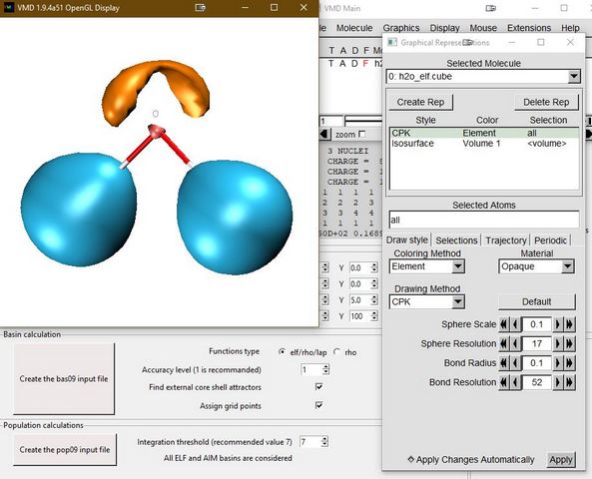Decrease Sphere Scale by small step arrow

tap(515, 324)
